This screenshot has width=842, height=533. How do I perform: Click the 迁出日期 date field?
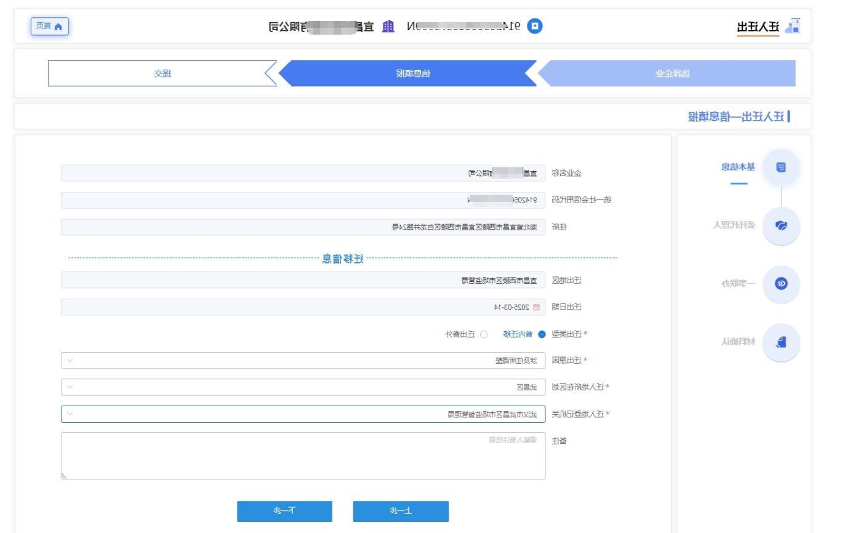point(303,307)
